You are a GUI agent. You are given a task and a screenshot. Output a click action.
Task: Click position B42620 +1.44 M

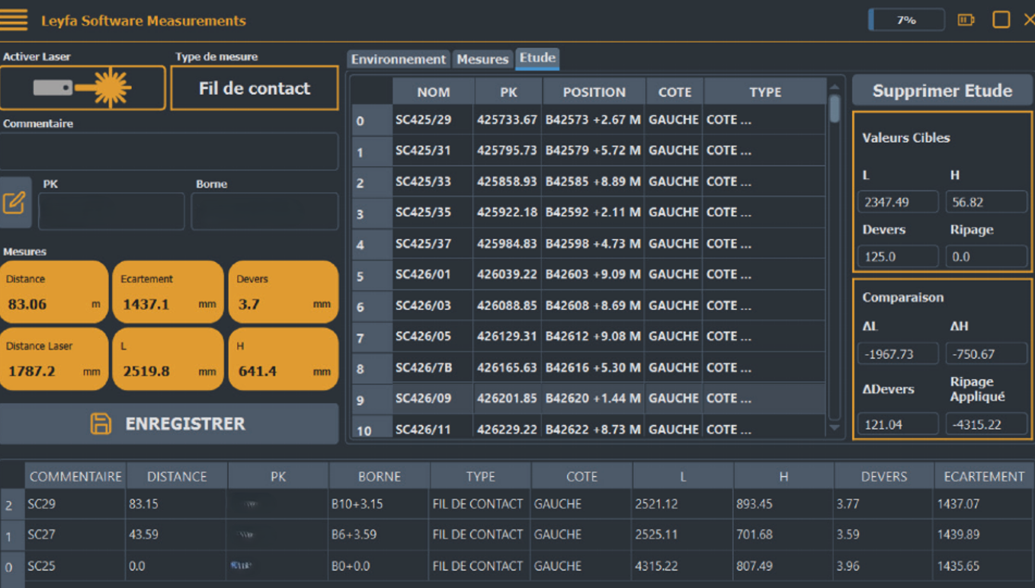tap(592, 398)
